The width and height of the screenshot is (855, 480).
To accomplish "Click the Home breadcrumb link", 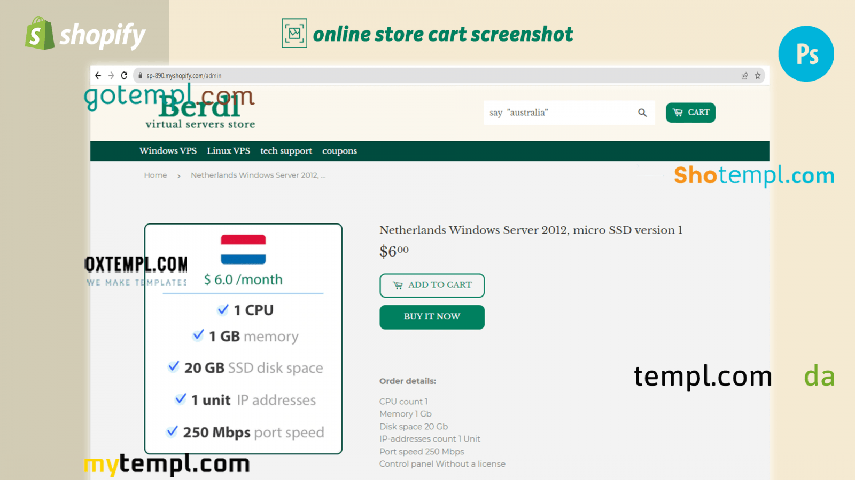I will coord(156,175).
